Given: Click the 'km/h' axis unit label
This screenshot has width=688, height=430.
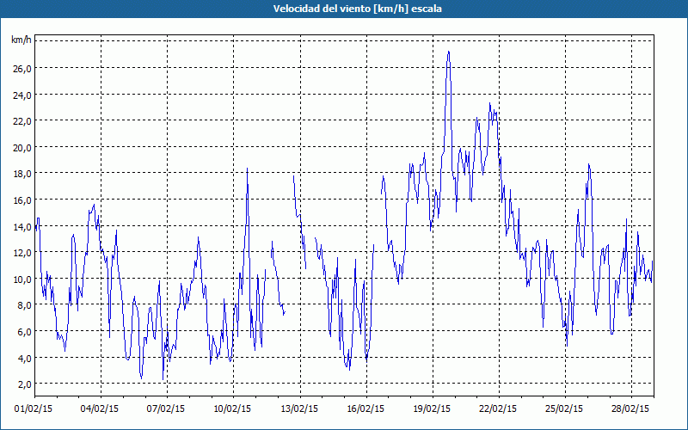Looking at the screenshot, I should (21, 40).
